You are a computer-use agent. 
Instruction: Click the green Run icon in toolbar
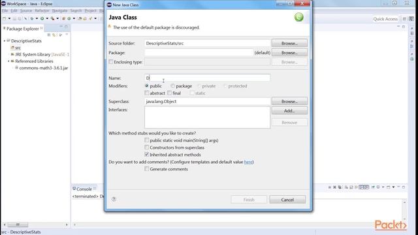click(x=42, y=19)
